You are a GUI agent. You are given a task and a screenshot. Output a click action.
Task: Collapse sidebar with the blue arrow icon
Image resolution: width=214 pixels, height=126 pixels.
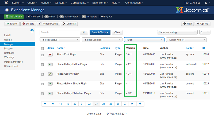[x=32, y=31]
